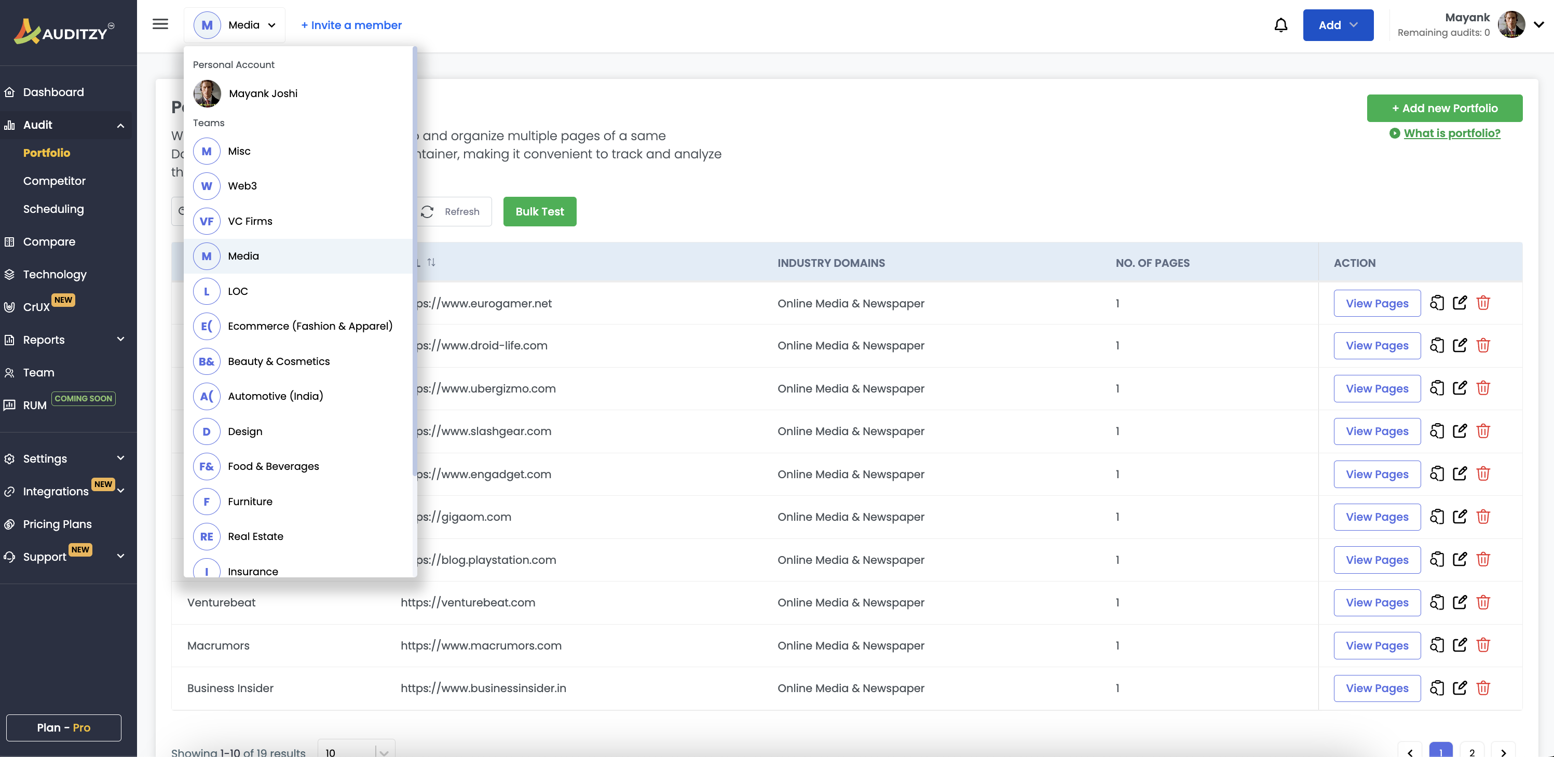The width and height of the screenshot is (1554, 757).
Task: Click the Bulk Test button
Action: tap(539, 211)
